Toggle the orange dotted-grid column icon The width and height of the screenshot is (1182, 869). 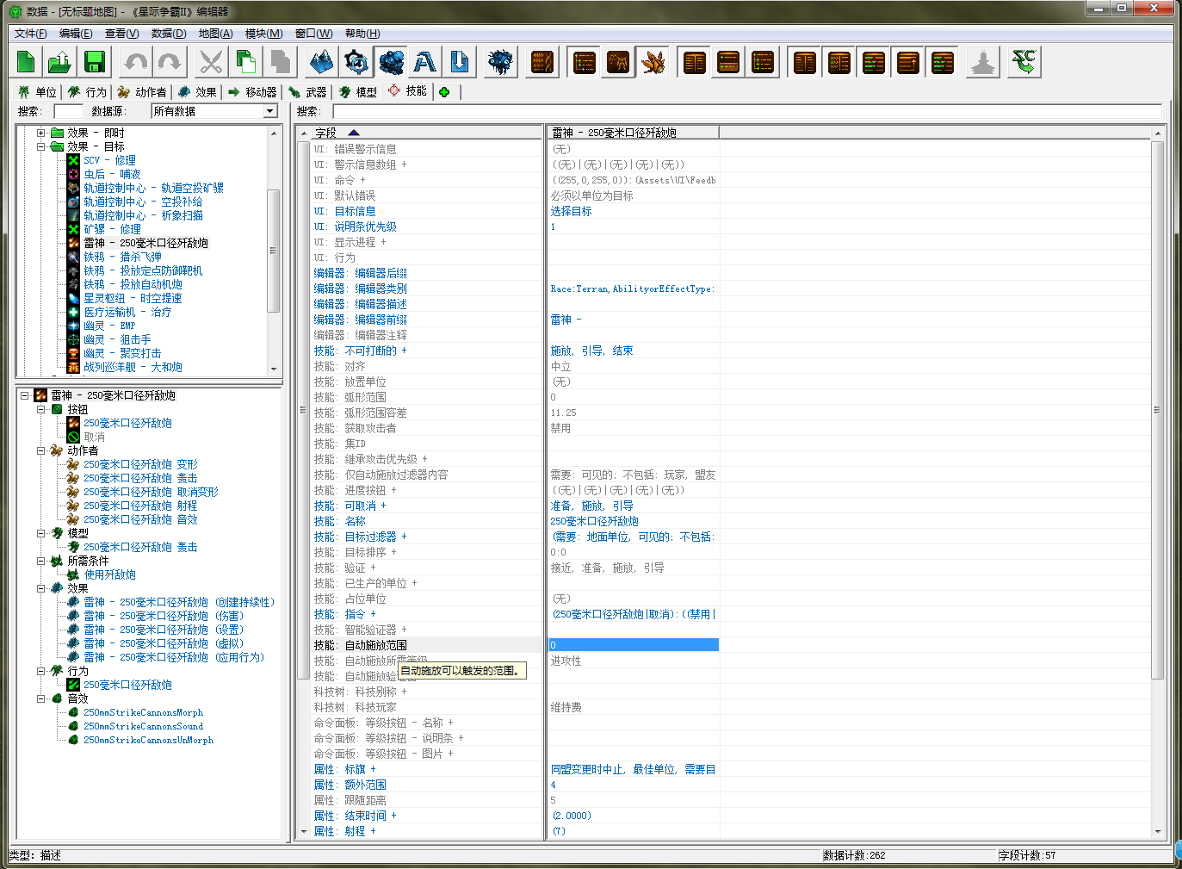839,62
